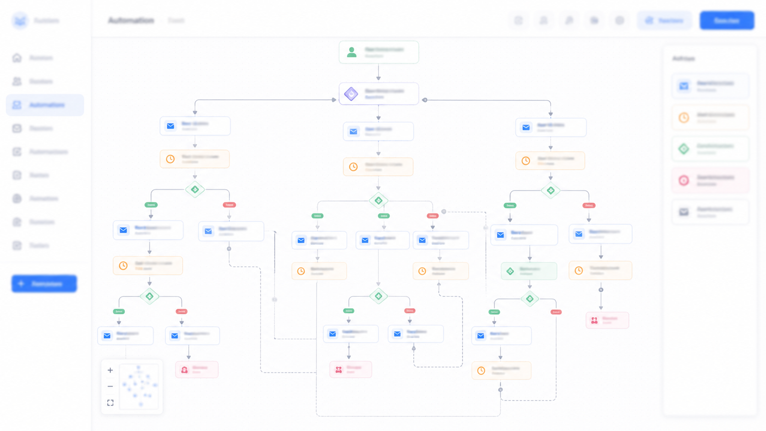Click the solid blue button in the header
The width and height of the screenshot is (766, 431).
coord(727,21)
